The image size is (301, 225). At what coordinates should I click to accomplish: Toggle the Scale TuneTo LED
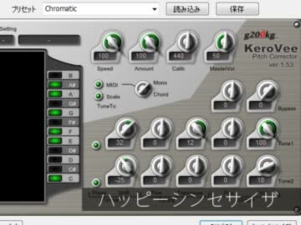tap(98, 96)
